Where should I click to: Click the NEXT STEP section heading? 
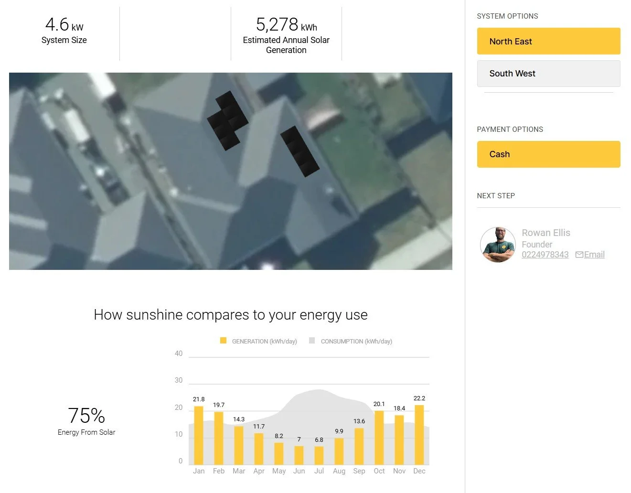[496, 196]
